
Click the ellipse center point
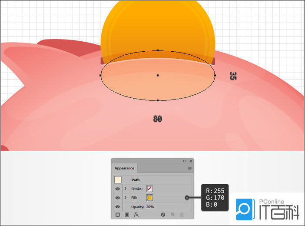click(x=158, y=75)
